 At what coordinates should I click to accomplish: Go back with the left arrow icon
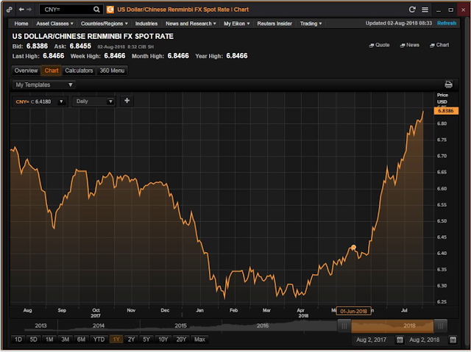(21, 10)
